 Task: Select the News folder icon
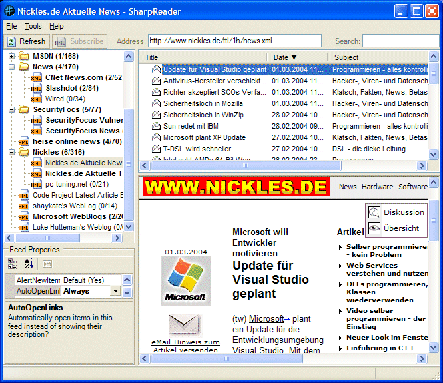point(24,67)
